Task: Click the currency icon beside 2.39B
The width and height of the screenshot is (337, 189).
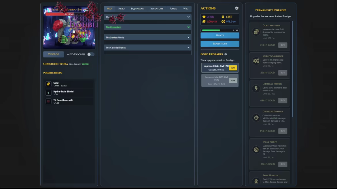Action: [204, 17]
